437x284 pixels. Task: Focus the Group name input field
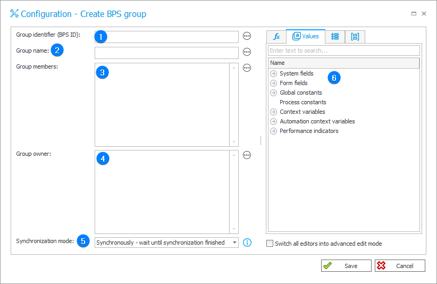[x=166, y=53]
